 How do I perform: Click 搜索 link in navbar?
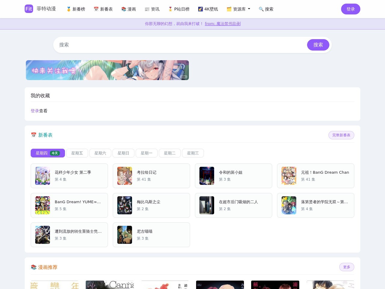tap(266, 9)
